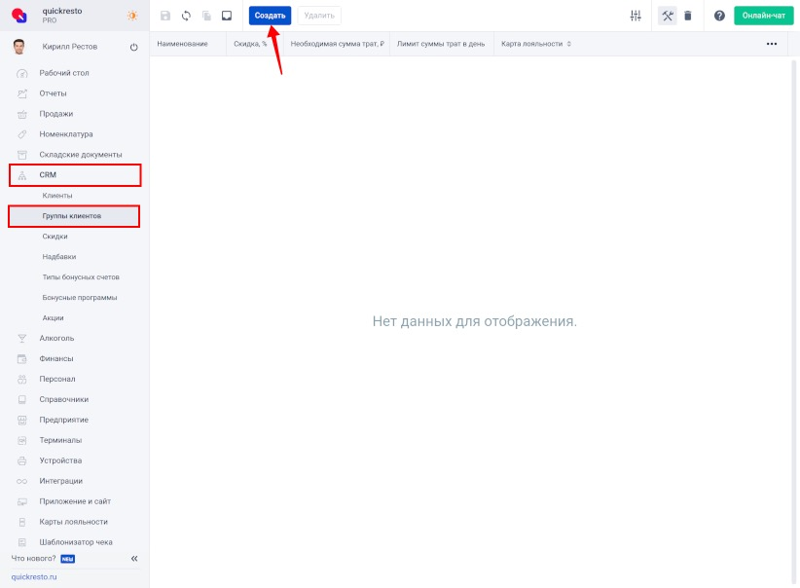Screen dimensions: 800x588
Task: Click Кирилл Рестов user avatar
Action: pyautogui.click(x=19, y=47)
